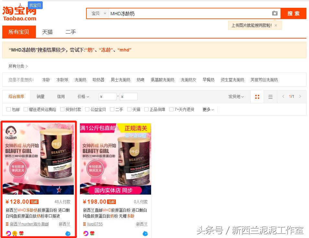Switch to the 天猫 tab
Screen dimensions: 309x238
[x=48, y=32]
